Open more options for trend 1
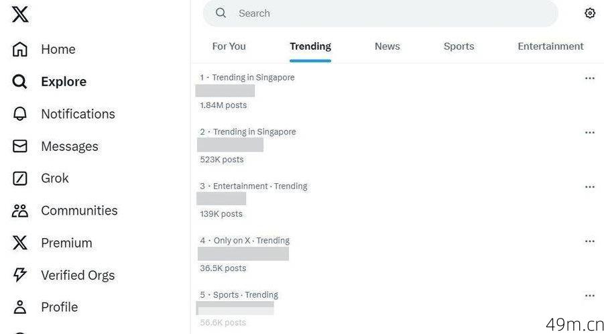The height and width of the screenshot is (334, 604). pos(590,78)
